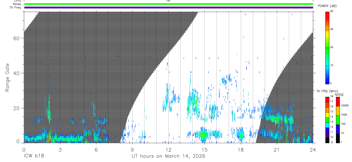This screenshot has height=162, width=352.
Task: Click the 100 noise legend label
Action: point(343,124)
